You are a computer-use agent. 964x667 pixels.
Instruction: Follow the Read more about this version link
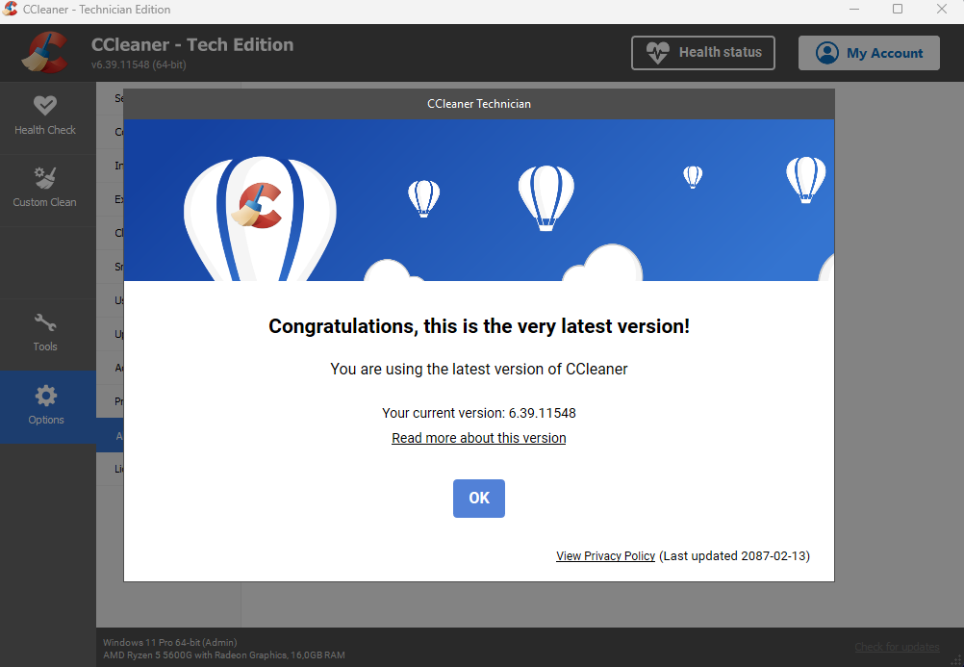tap(479, 438)
